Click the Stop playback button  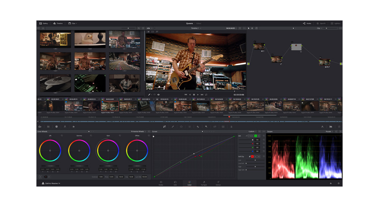[x=194, y=95]
